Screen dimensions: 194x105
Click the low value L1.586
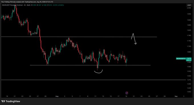(45, 5)
